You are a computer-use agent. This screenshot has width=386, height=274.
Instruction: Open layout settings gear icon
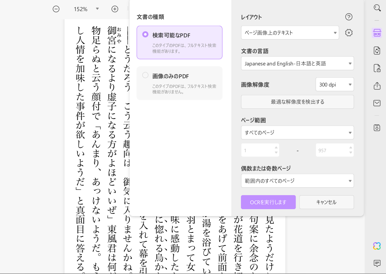click(x=349, y=33)
